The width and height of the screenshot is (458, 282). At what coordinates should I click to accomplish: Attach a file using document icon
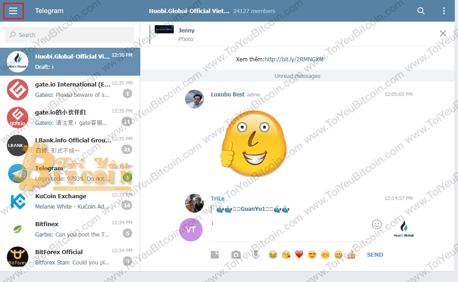[x=215, y=255]
